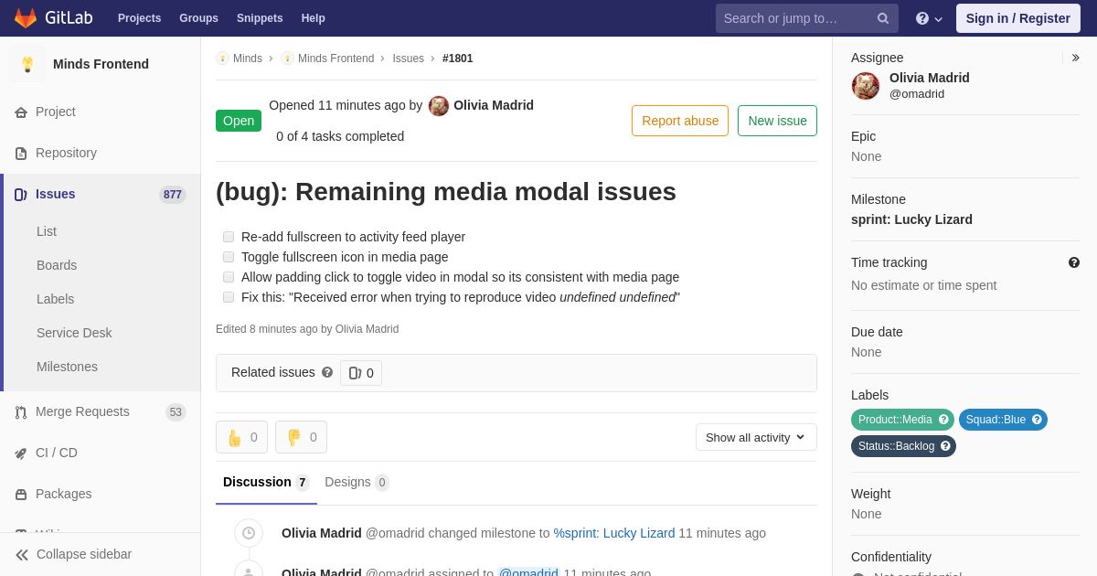Viewport: 1097px width, 576px height.
Task: Open Milestones in sidebar
Action: coord(67,367)
